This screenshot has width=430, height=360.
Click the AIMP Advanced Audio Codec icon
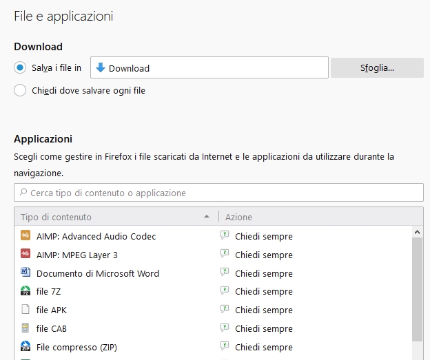(25, 235)
